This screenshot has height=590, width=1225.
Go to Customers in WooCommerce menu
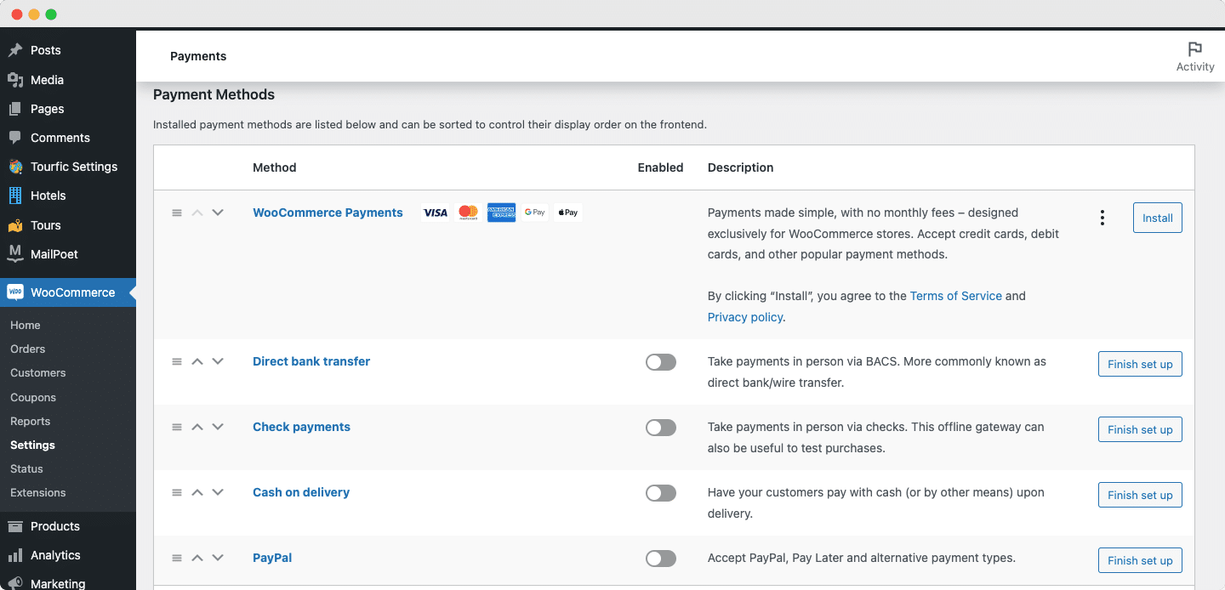38,373
